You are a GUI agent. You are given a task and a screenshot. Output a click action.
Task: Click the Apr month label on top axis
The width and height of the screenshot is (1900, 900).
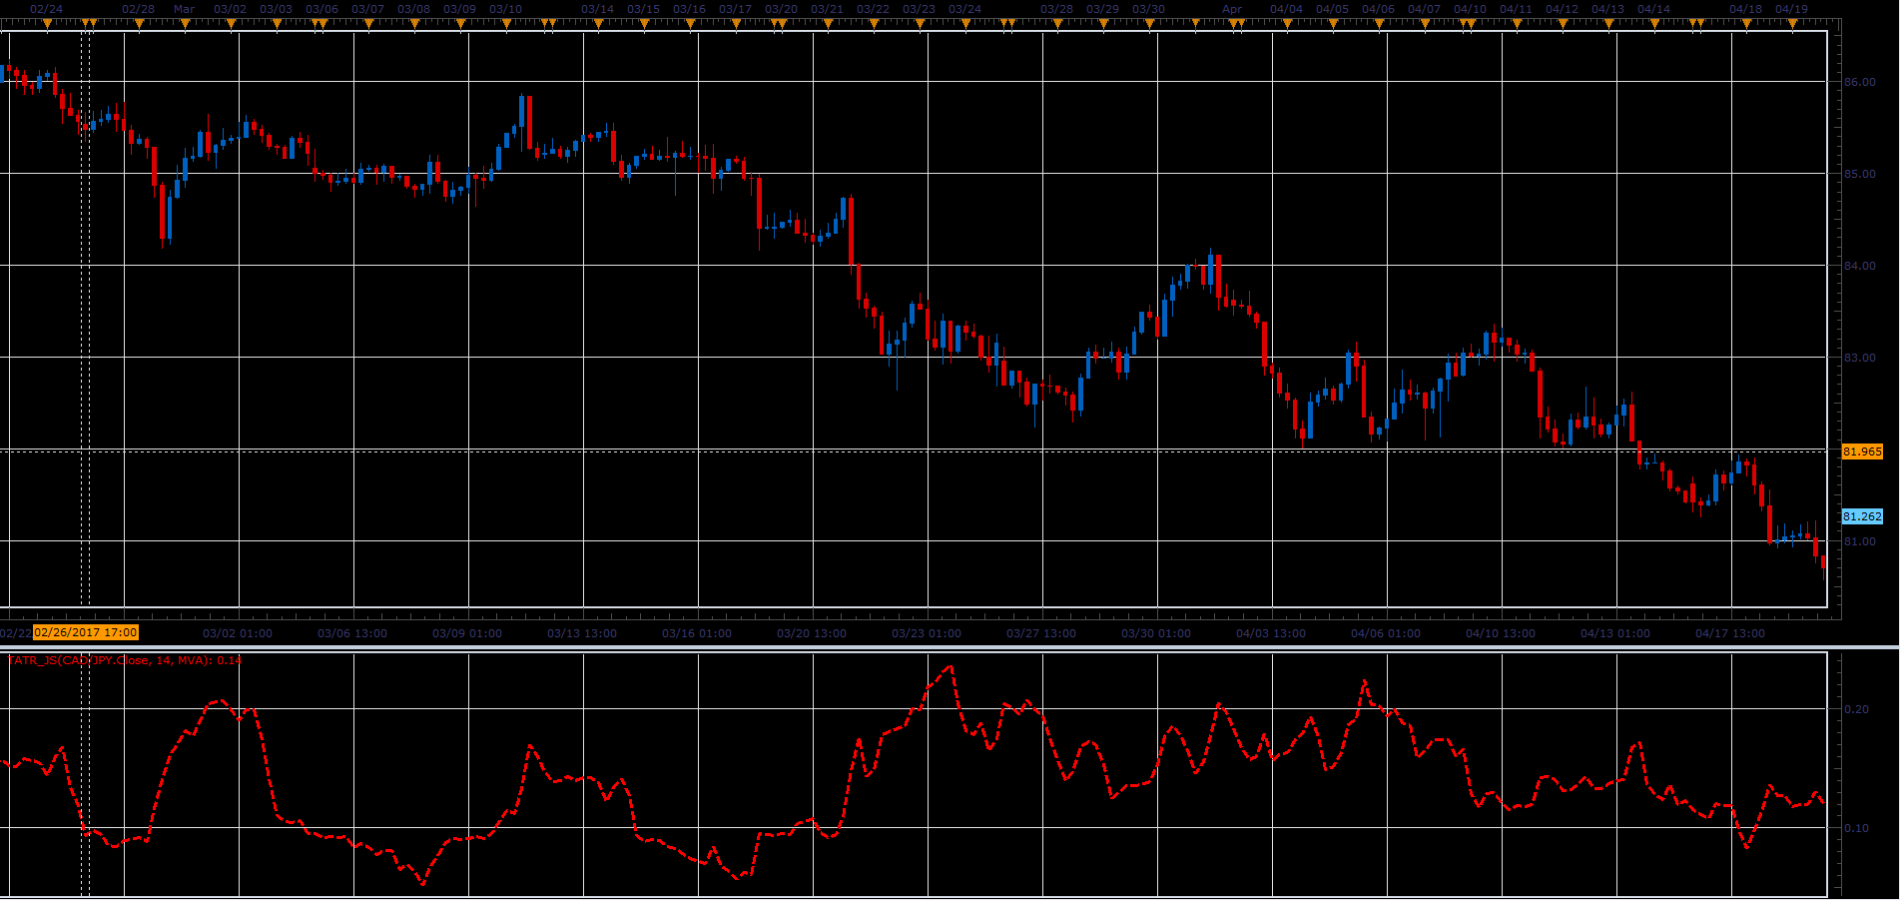pyautogui.click(x=1233, y=9)
